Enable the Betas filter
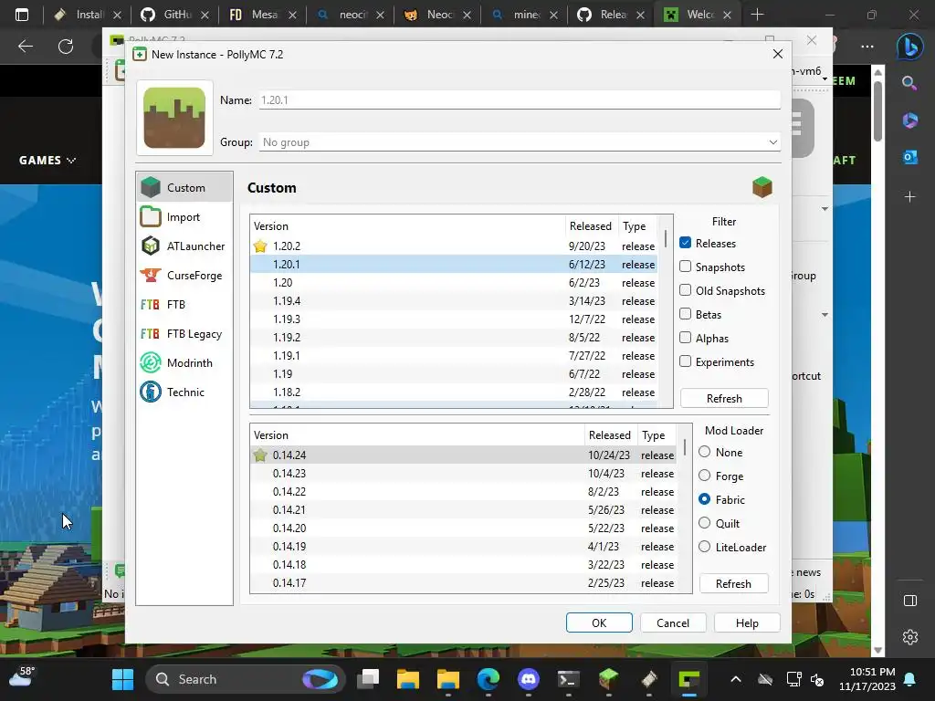The image size is (935, 701). 685,314
